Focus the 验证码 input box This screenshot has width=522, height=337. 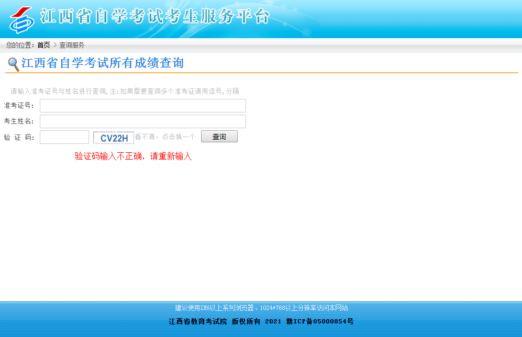(64, 137)
